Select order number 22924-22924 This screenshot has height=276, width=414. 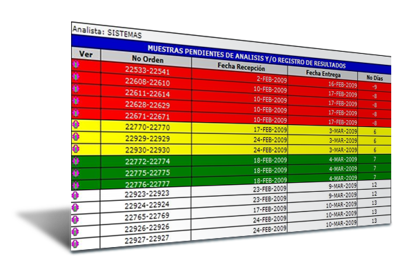147,205
